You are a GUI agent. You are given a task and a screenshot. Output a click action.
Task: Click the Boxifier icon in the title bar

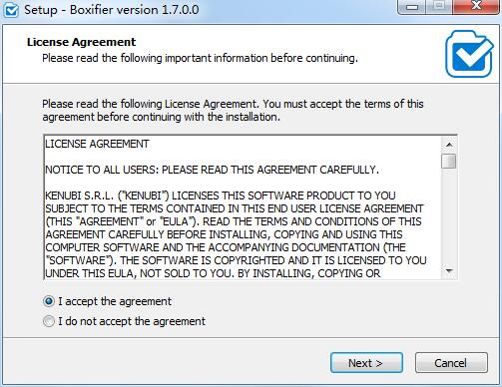coord(11,10)
